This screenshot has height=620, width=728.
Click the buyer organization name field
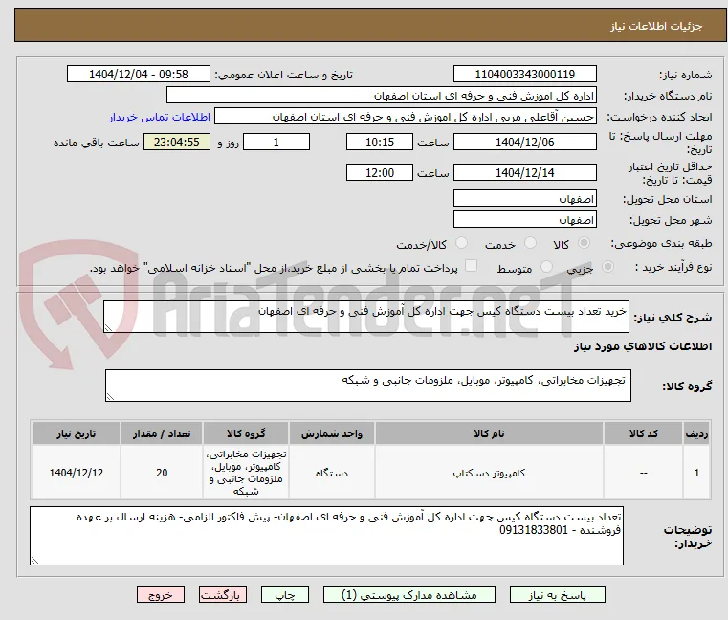381,96
